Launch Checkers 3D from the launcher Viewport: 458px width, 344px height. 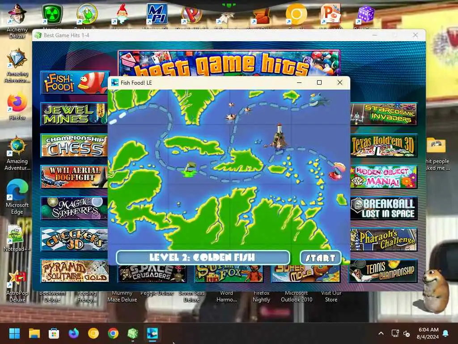click(x=74, y=240)
